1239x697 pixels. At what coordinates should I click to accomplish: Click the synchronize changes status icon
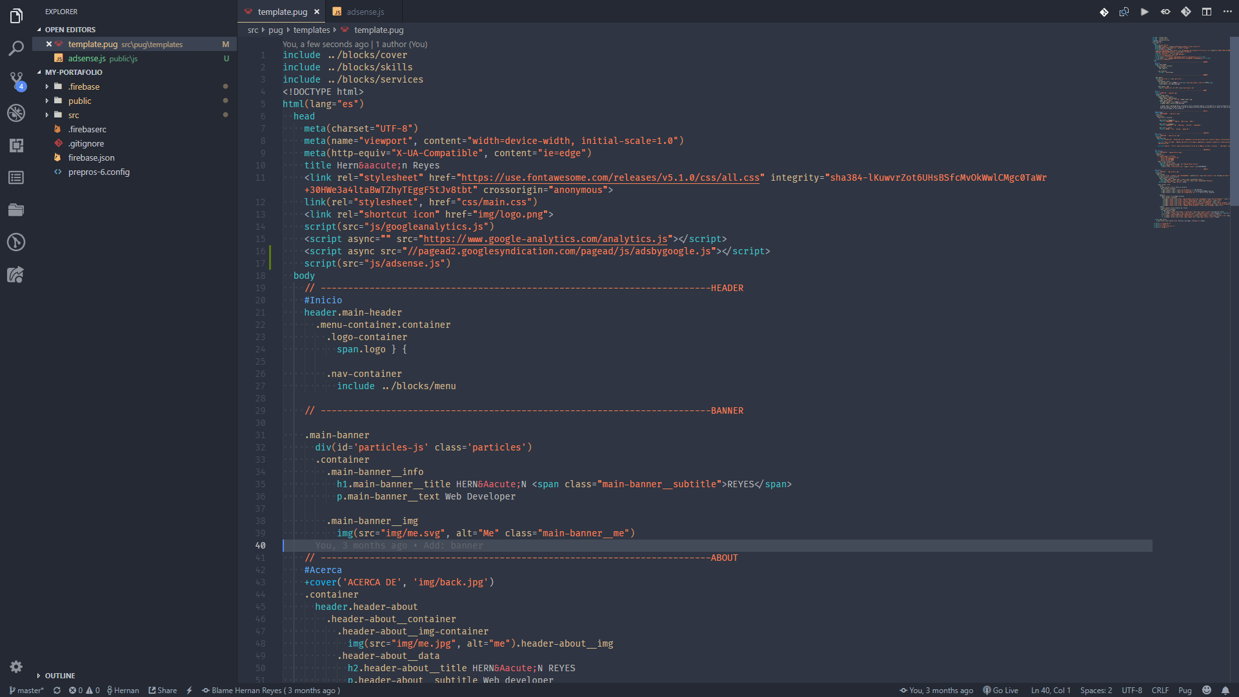(57, 691)
